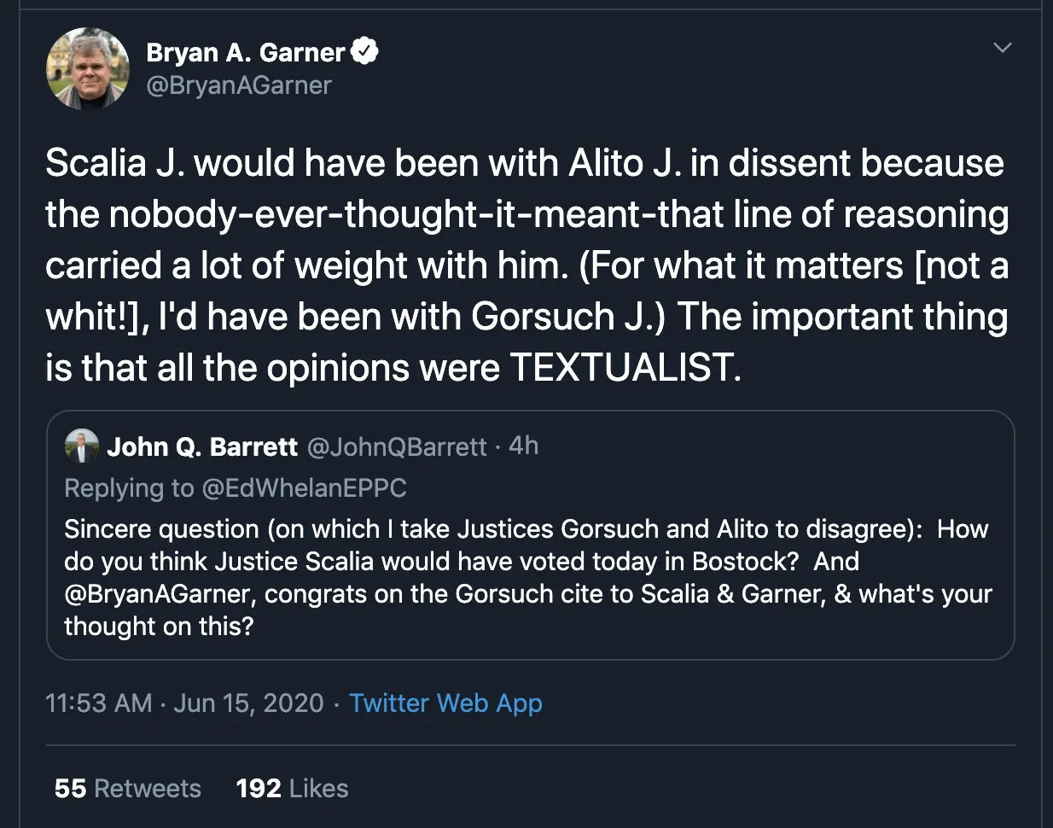This screenshot has width=1053, height=828.
Task: Open the tweet options chevron menu
Action: tap(1003, 48)
